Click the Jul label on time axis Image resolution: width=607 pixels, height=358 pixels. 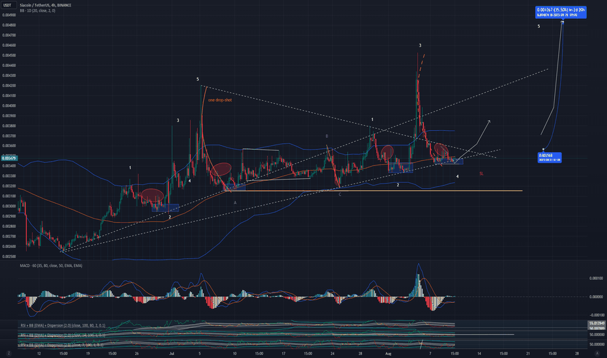point(171,353)
